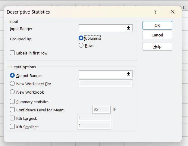
Task: Select the New Workbook option
Action: tap(12, 92)
